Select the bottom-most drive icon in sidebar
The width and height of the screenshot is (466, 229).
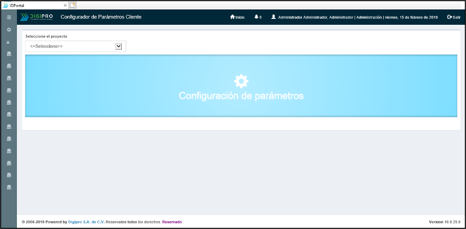pyautogui.click(x=8, y=187)
